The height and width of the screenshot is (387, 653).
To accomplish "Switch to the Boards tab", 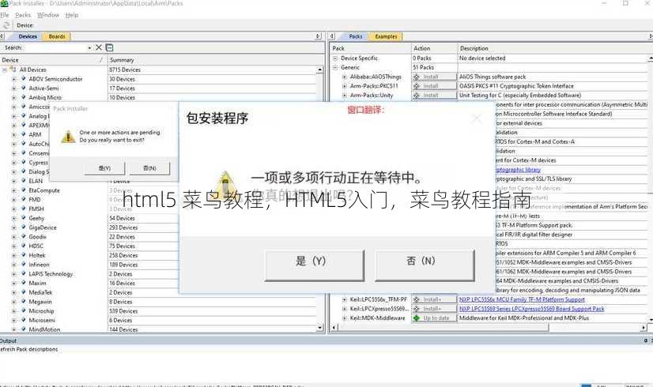I will coord(57,36).
